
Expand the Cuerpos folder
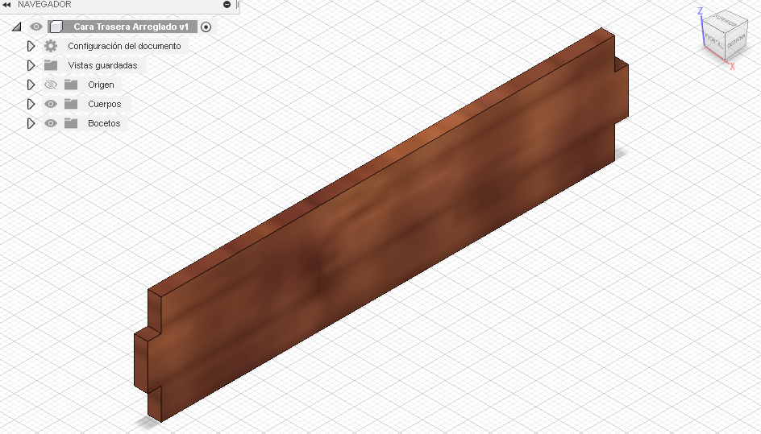[x=31, y=104]
